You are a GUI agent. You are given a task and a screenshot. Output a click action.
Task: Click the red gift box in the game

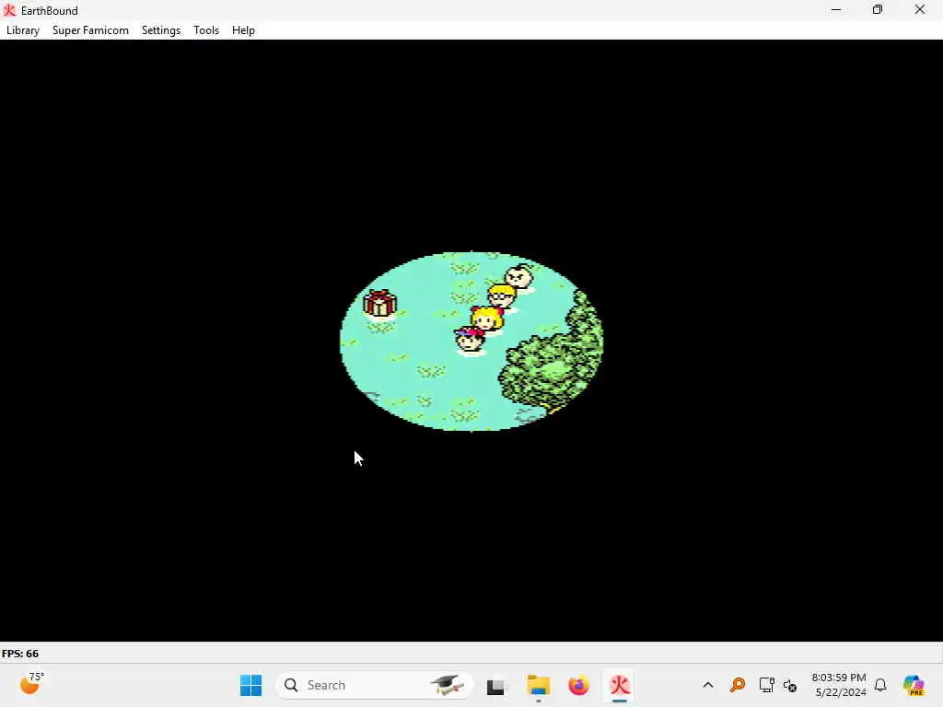click(x=379, y=303)
